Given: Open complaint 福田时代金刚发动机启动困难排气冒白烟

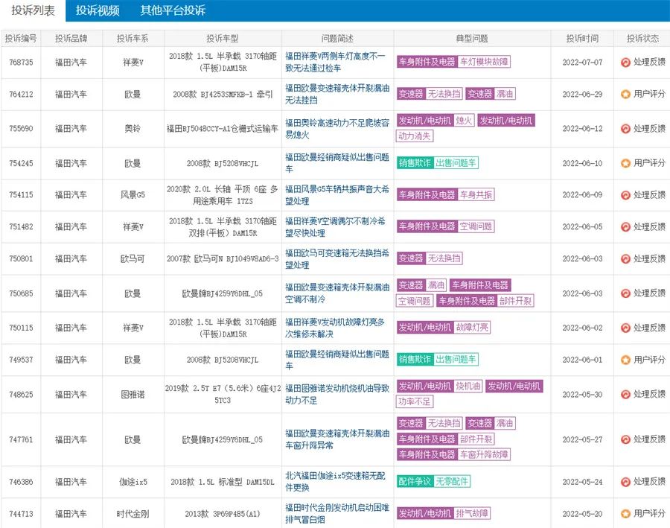Looking at the screenshot, I should pos(337,513).
